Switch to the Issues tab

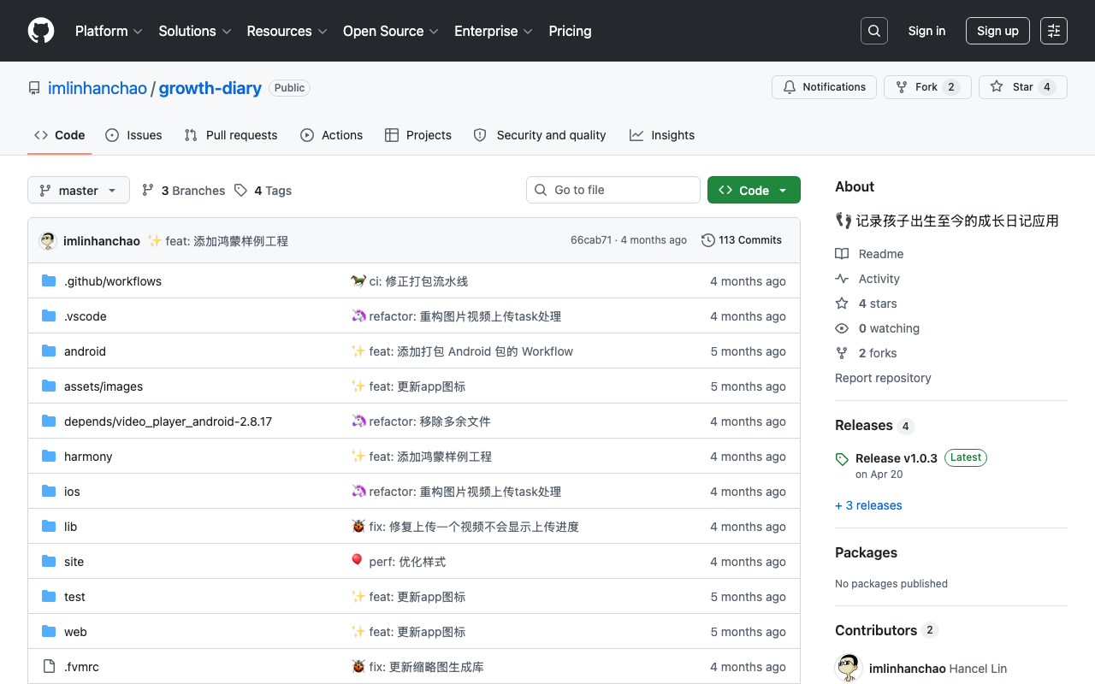click(x=133, y=135)
